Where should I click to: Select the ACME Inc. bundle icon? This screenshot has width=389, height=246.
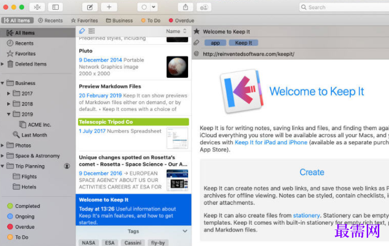tap(23, 124)
